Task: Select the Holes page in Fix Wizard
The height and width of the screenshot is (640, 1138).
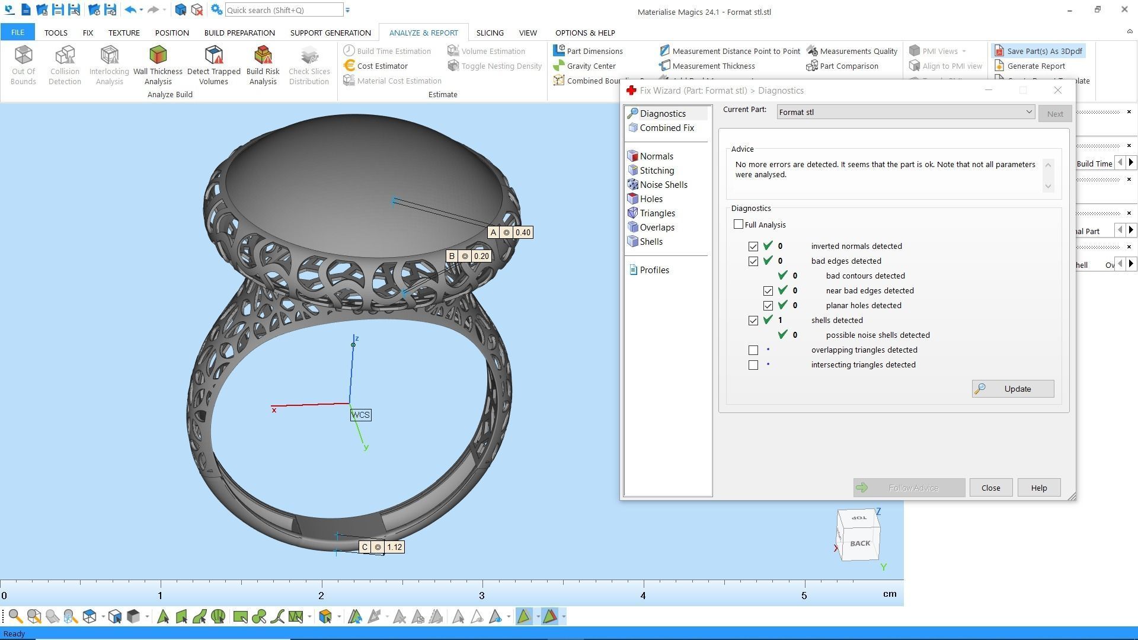Action: (651, 199)
